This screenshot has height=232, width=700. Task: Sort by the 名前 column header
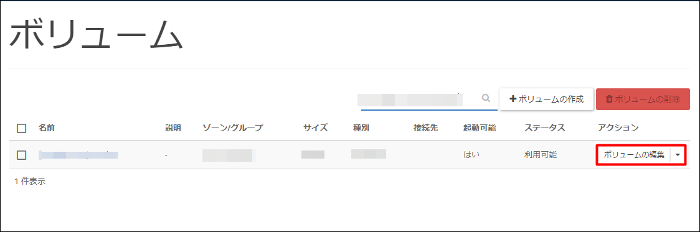(x=47, y=128)
